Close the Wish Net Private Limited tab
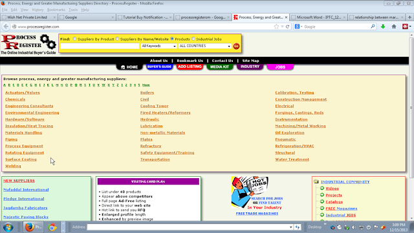 pos(54,17)
